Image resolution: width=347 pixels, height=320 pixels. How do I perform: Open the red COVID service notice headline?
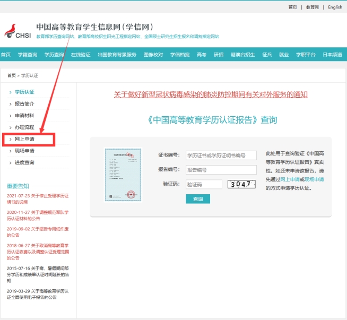(x=211, y=94)
